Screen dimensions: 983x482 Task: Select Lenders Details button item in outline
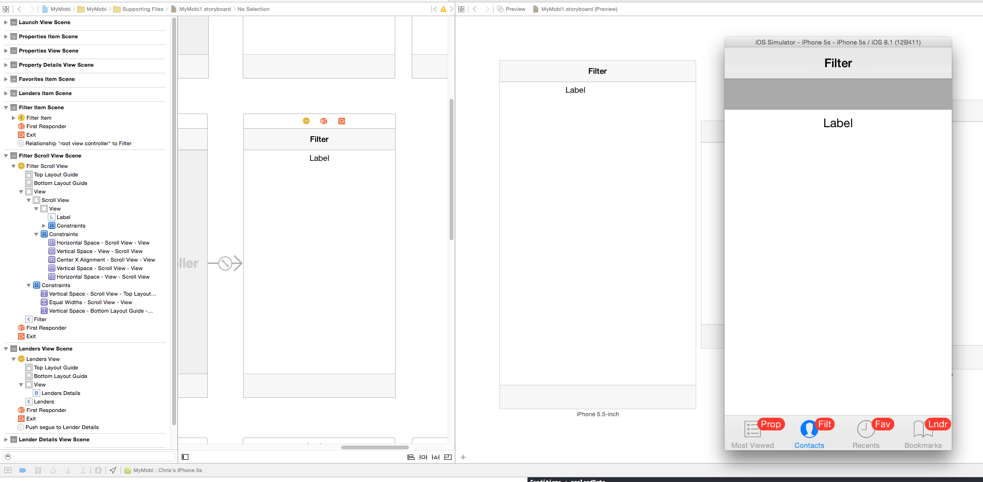(x=61, y=393)
